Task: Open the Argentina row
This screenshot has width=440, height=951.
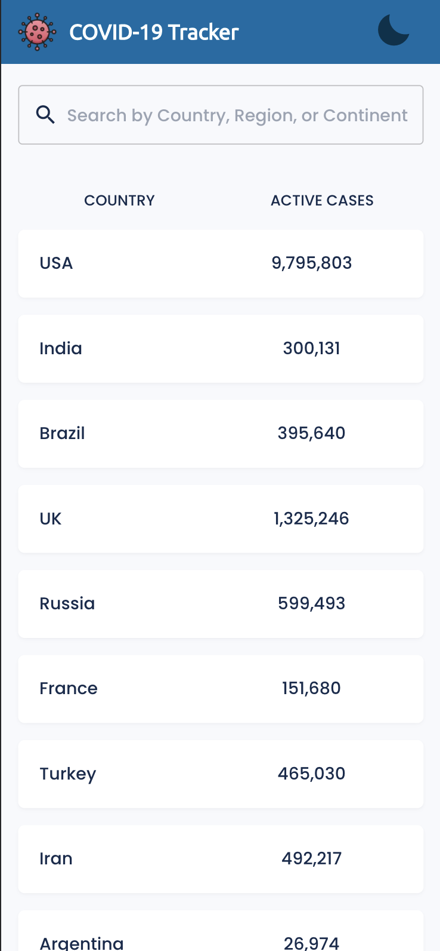Action: pos(221,931)
